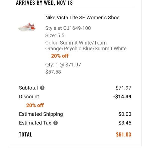Image resolution: width=150 pixels, height=150 pixels.
Task: Click the subtotal amount $71.97
Action: (123, 88)
